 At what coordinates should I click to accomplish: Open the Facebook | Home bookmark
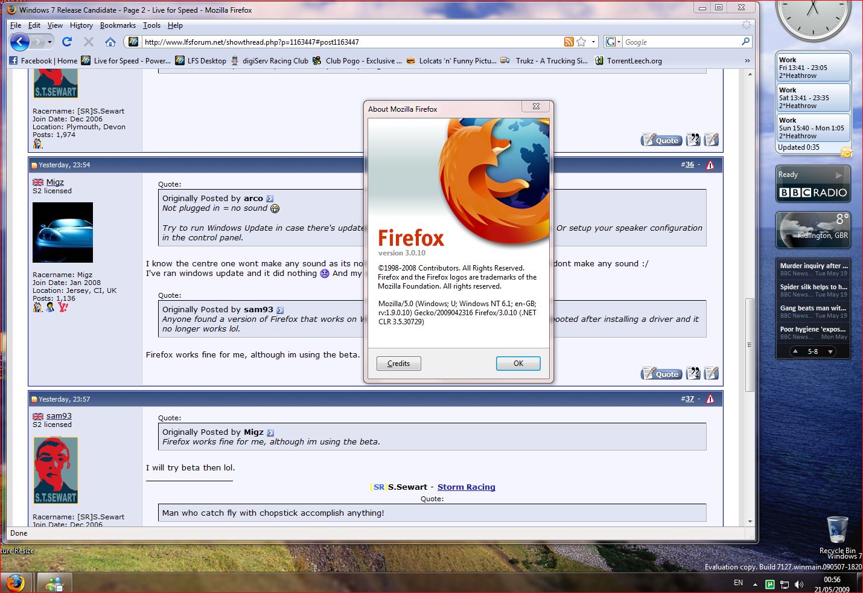(43, 60)
